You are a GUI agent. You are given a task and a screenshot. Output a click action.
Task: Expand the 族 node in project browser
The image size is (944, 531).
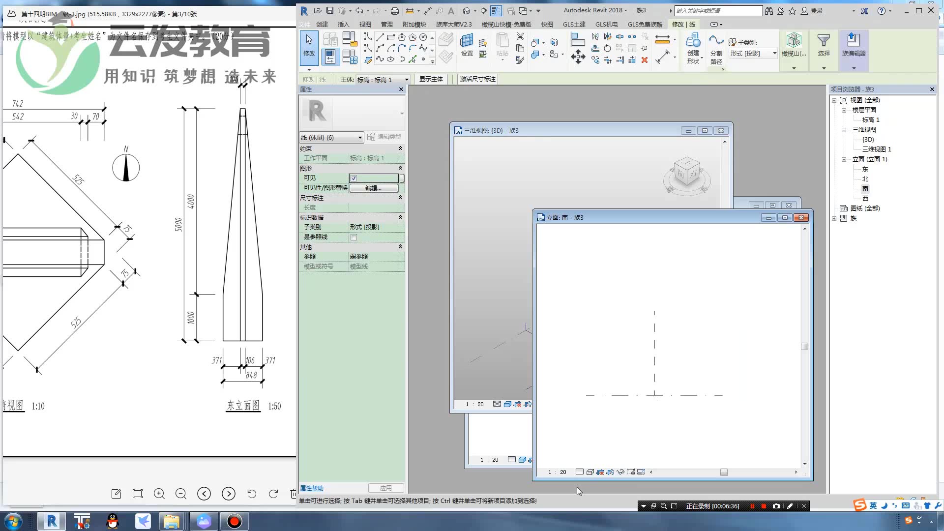coord(834,218)
